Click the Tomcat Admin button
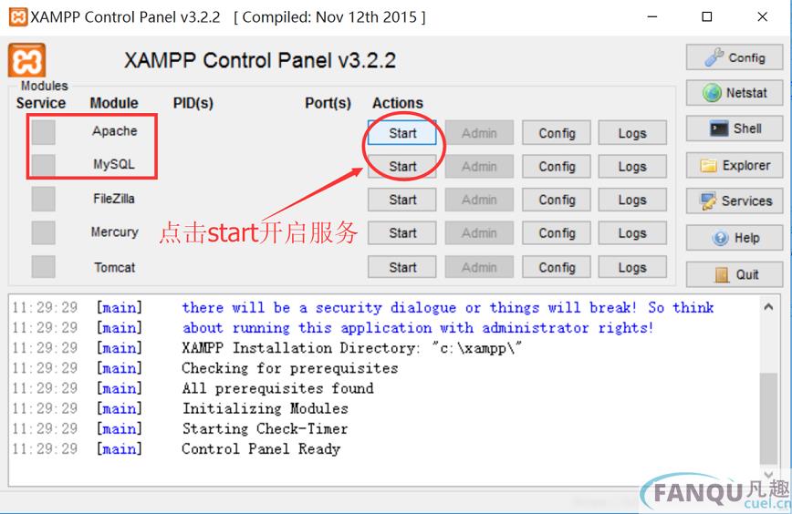The width and height of the screenshot is (792, 514). [479, 267]
